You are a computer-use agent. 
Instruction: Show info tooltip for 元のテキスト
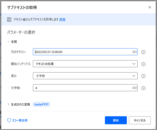click(143, 52)
